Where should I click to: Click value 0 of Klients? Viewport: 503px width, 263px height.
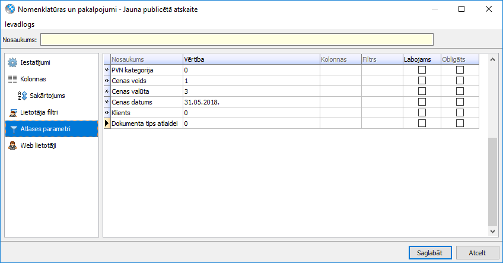pos(251,113)
